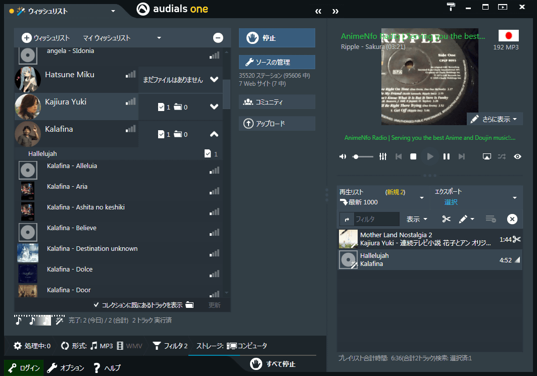The image size is (537, 376).
Task: Open オプション options
Action: (65, 368)
